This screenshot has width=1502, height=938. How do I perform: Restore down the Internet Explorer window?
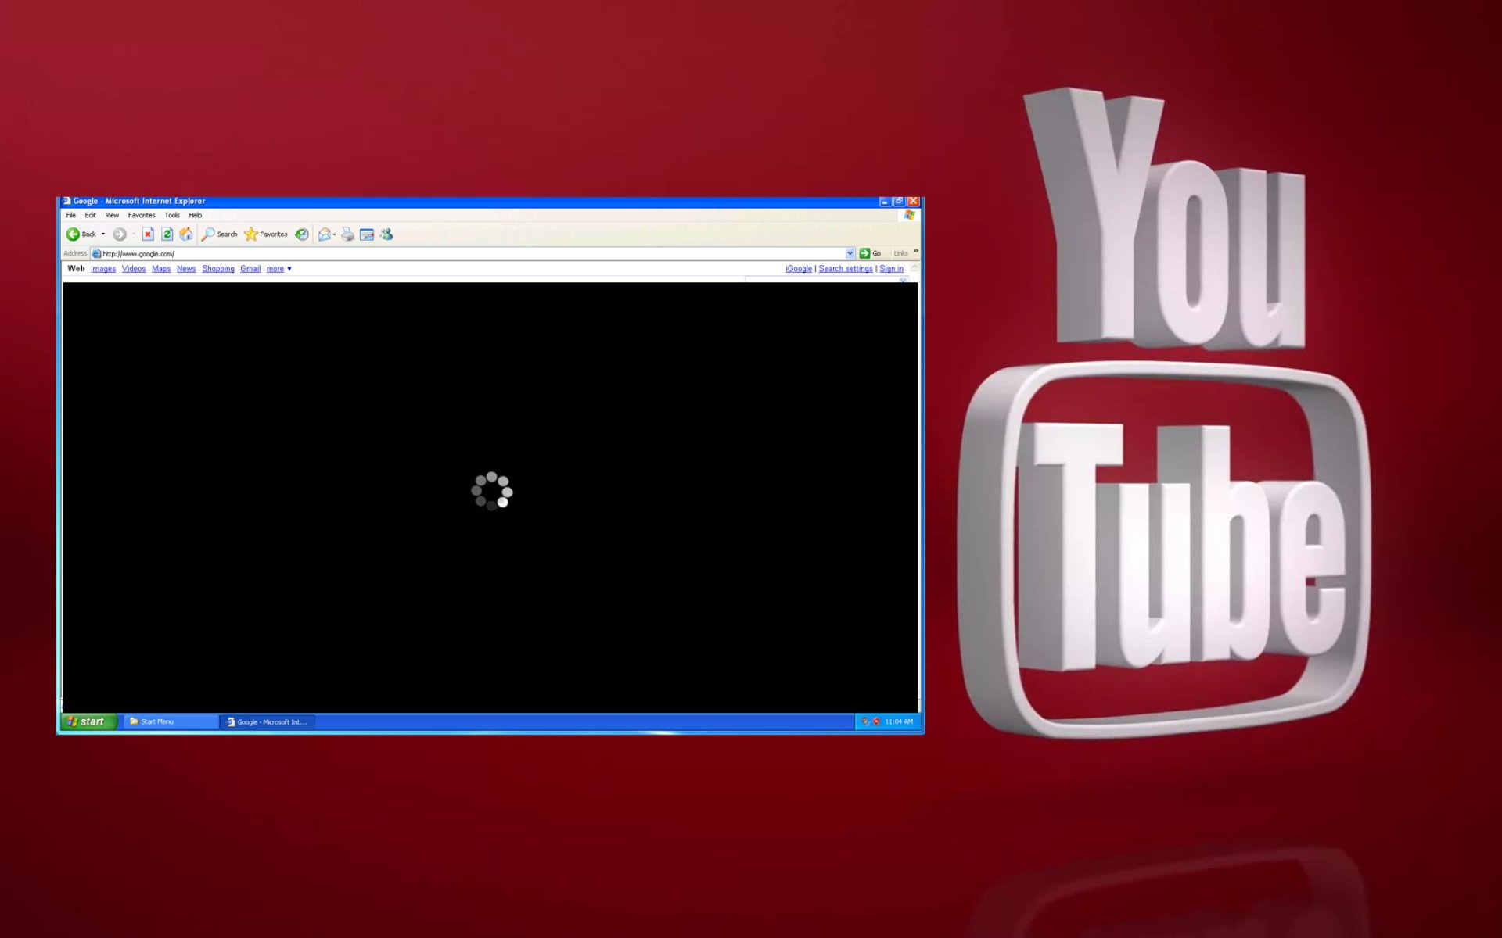point(899,201)
